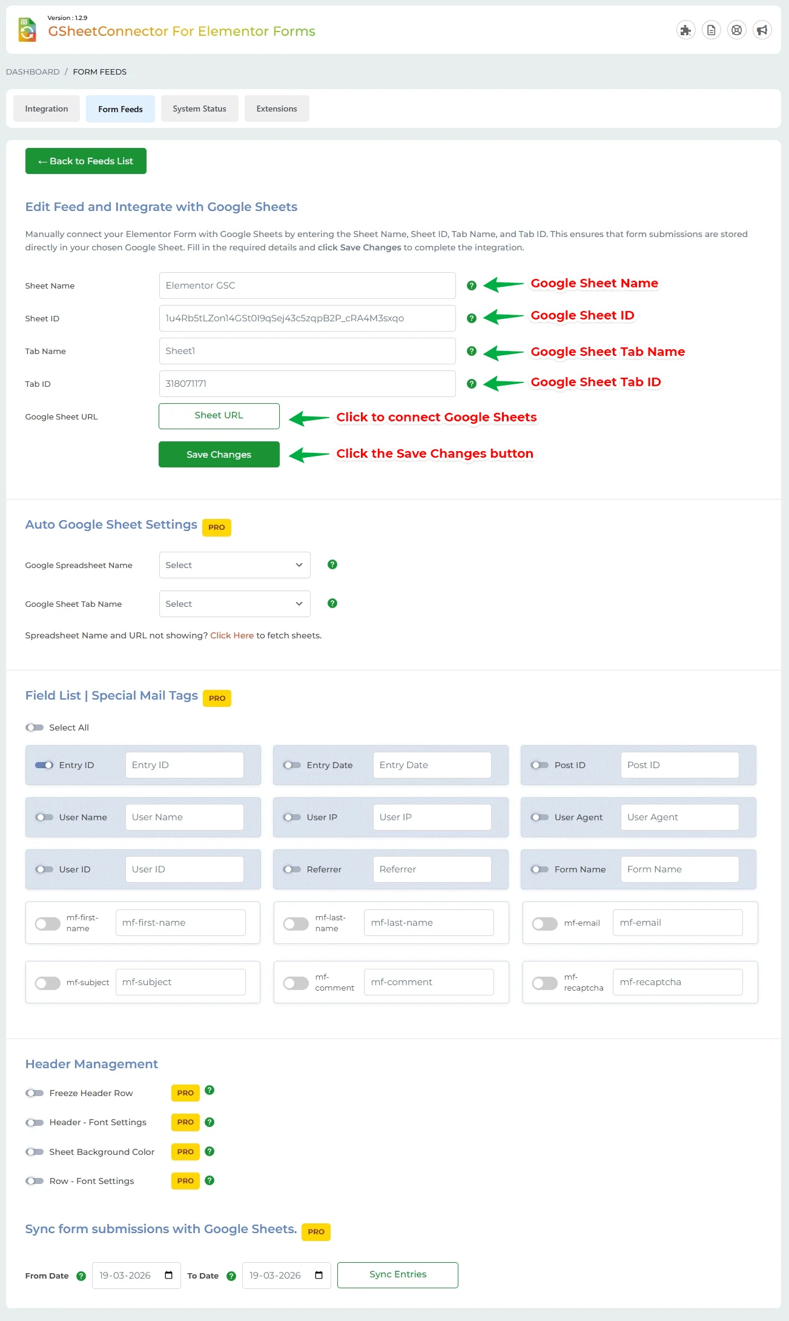This screenshot has height=1321, width=789.
Task: Click help icon next to Tab ID field
Action: [472, 384]
